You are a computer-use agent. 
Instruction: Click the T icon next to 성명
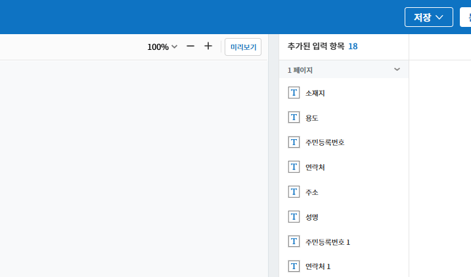(294, 217)
